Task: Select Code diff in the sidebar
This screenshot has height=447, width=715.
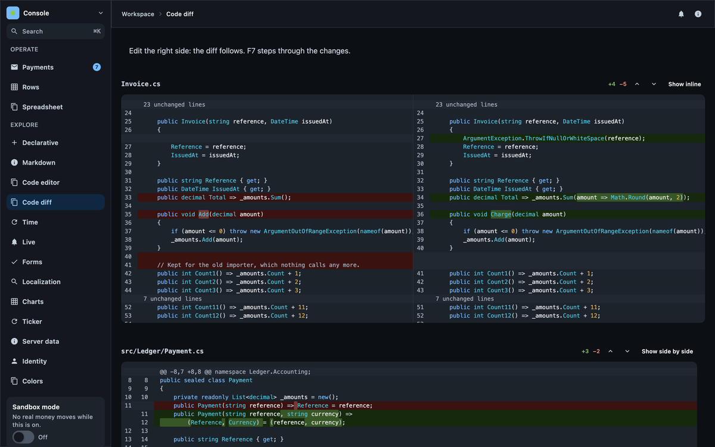Action: tap(55, 202)
